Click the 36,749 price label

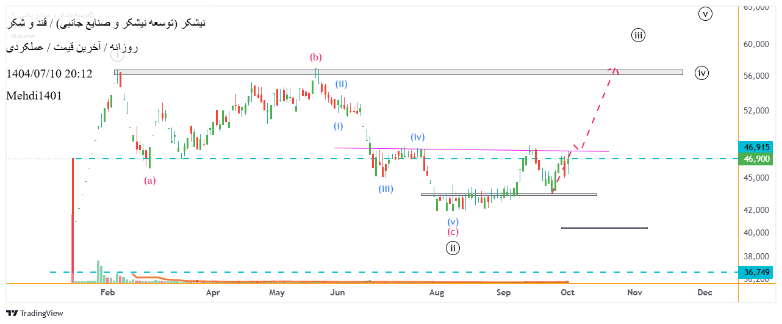click(756, 272)
